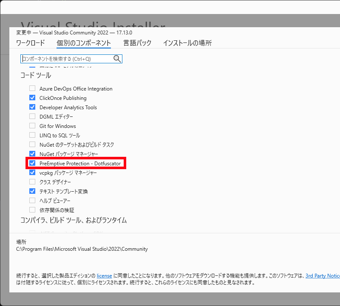The height and width of the screenshot is (306, 340).
Task: Click the search magnifier icon
Action: click(x=117, y=59)
